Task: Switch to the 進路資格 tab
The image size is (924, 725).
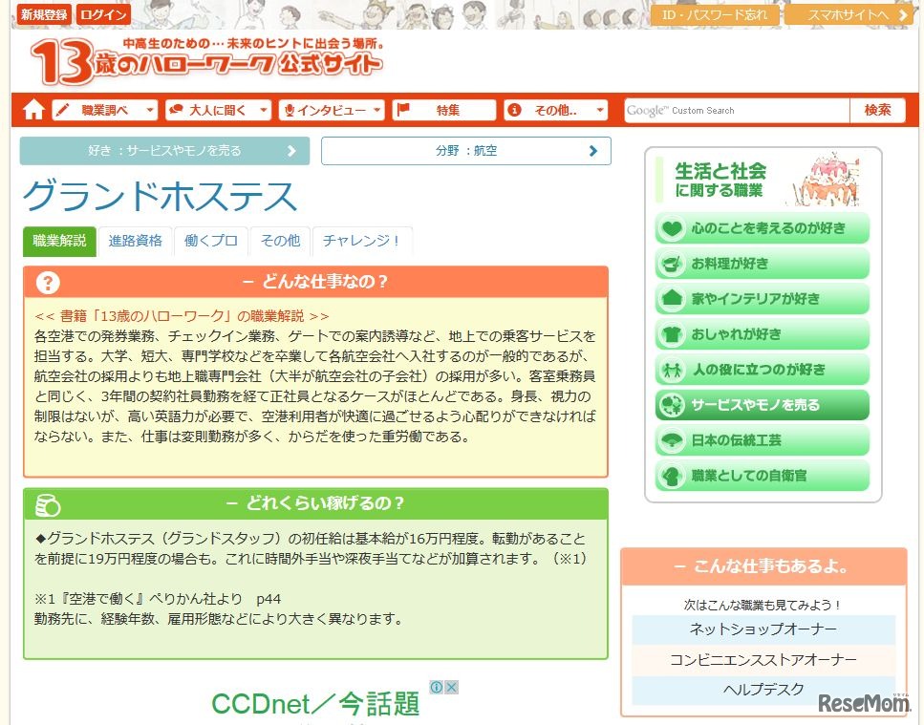Action: coord(135,242)
